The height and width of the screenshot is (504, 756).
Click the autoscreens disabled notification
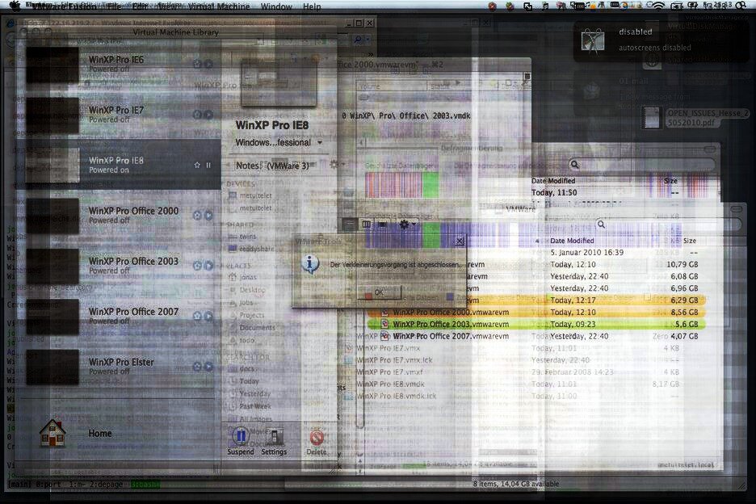coord(660,40)
